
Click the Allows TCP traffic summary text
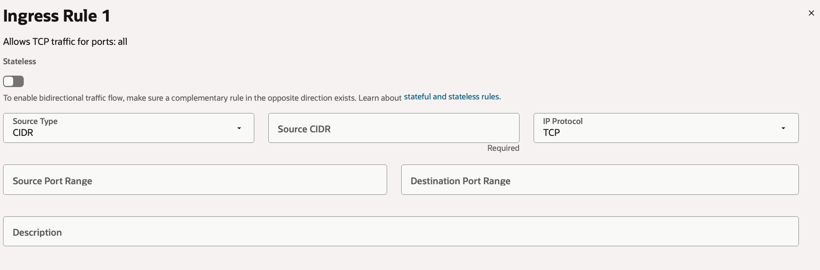click(65, 42)
